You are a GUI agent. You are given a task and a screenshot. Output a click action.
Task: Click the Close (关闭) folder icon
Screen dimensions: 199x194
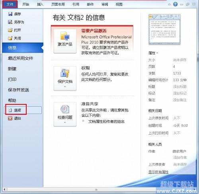coord(10,38)
